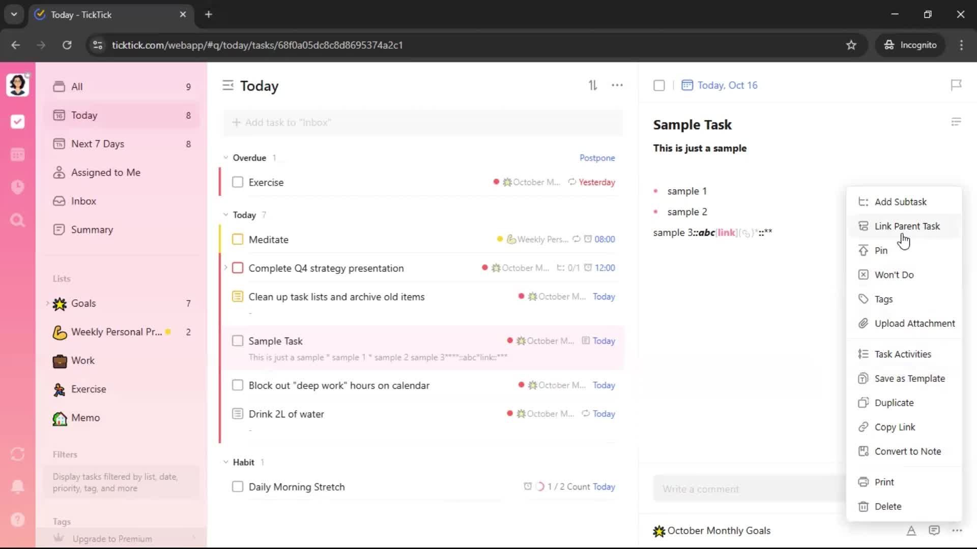Tick the Daily Morning Stretch checkbox

[238, 486]
